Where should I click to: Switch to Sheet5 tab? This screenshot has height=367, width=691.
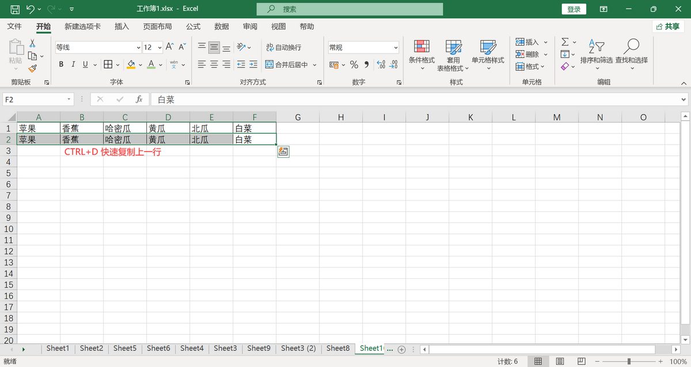[x=125, y=349]
